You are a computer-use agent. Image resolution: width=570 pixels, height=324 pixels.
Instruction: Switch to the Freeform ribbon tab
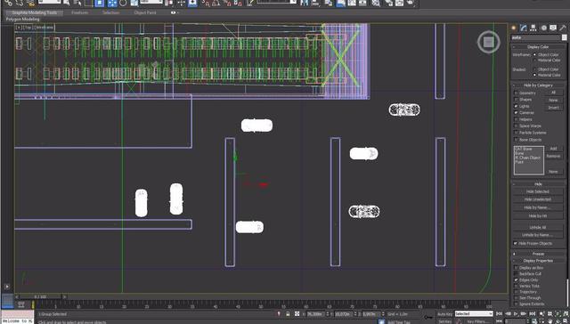(x=79, y=12)
